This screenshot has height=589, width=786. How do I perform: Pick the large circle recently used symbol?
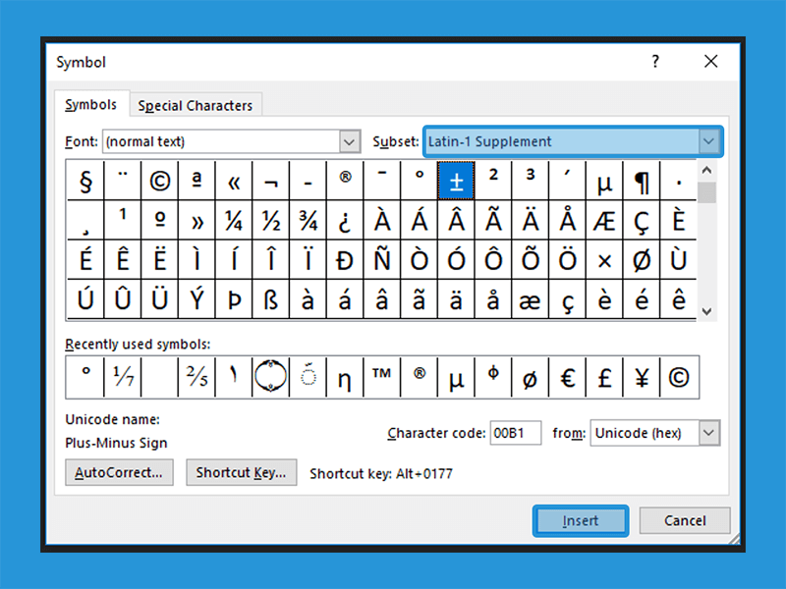pyautogui.click(x=271, y=377)
